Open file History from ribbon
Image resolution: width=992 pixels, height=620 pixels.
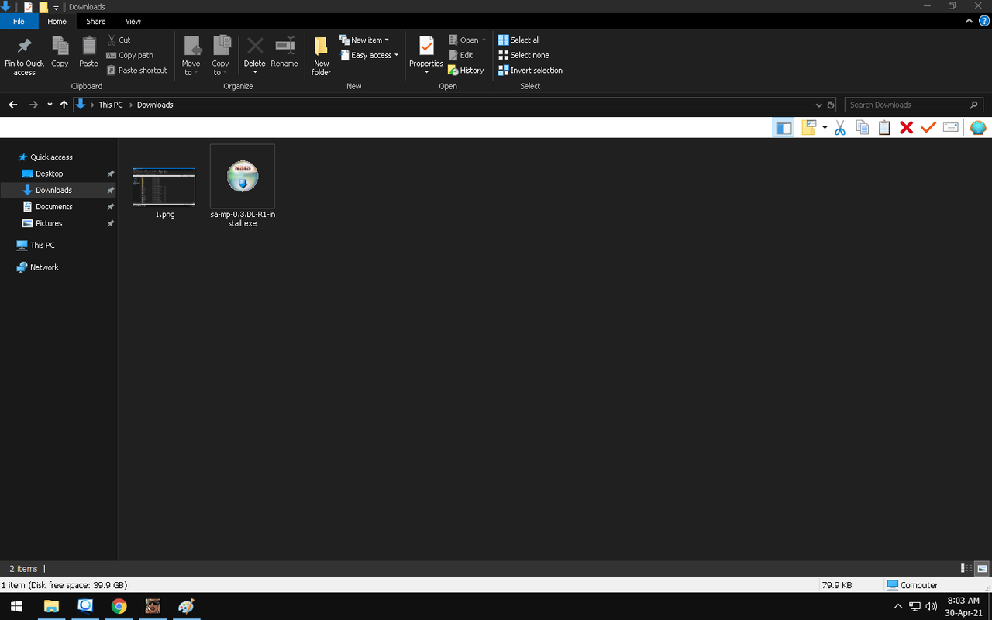click(x=466, y=70)
